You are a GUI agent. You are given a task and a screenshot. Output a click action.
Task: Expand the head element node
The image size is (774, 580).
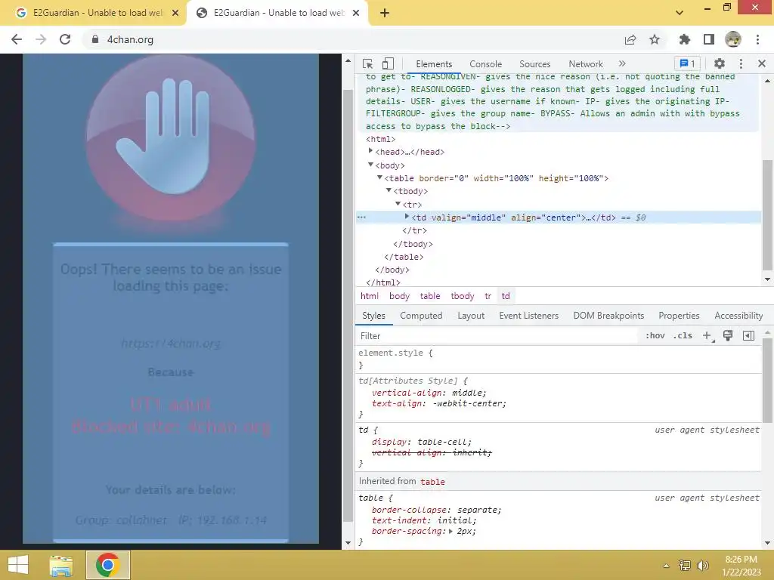pyautogui.click(x=370, y=151)
